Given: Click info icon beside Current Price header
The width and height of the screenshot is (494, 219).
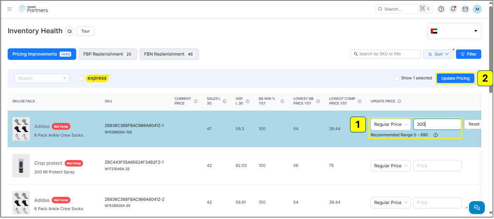Looking at the screenshot, I should [196, 101].
